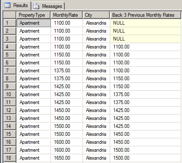Click NULL cell in row 3
The width and height of the screenshot is (182, 163).
click(145, 39)
